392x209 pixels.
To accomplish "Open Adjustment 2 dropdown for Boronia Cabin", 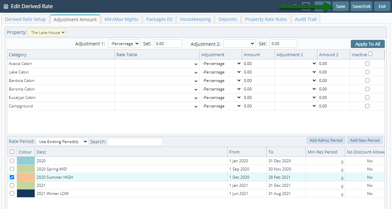I will [296, 89].
